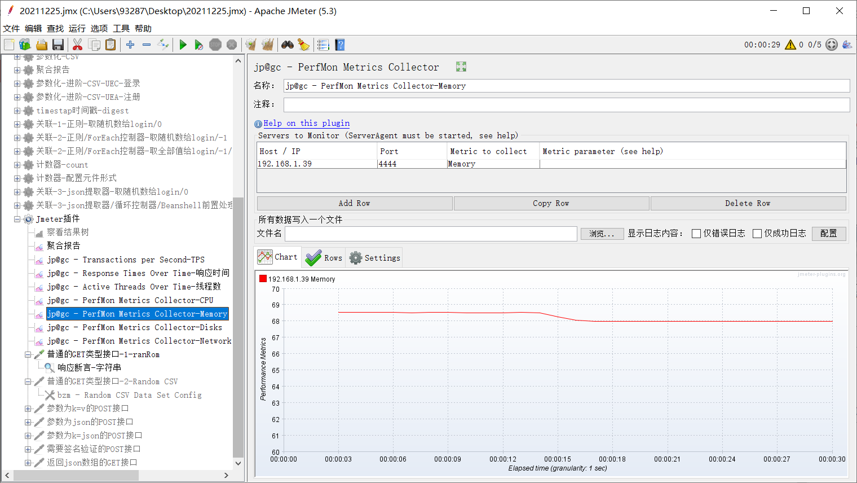Clear current results with broom icon

(x=251, y=45)
